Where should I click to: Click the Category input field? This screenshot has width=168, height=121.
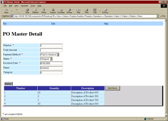tap(51, 72)
